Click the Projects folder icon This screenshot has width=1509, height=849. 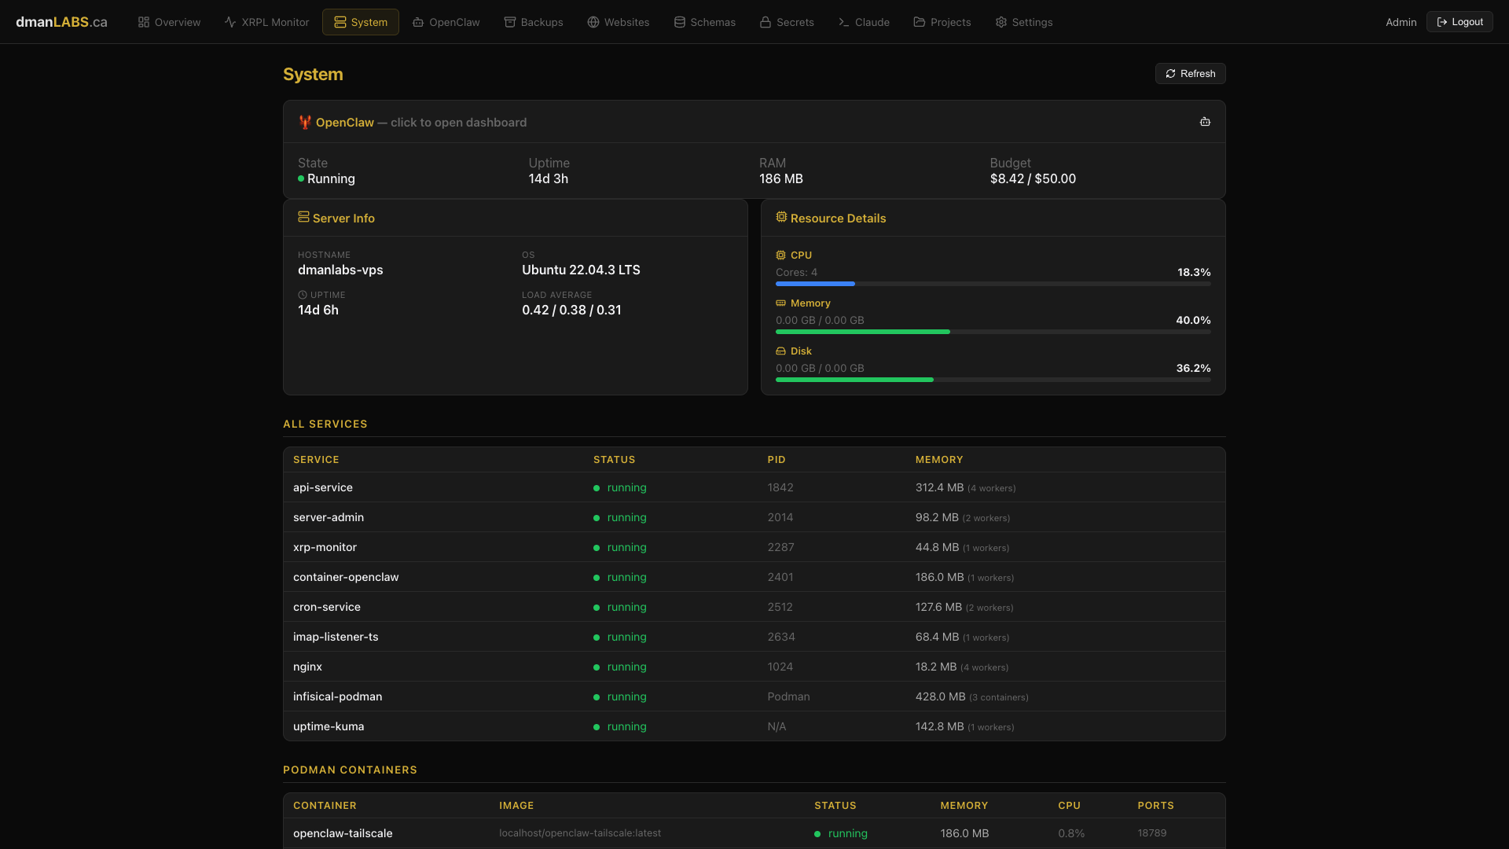point(920,22)
